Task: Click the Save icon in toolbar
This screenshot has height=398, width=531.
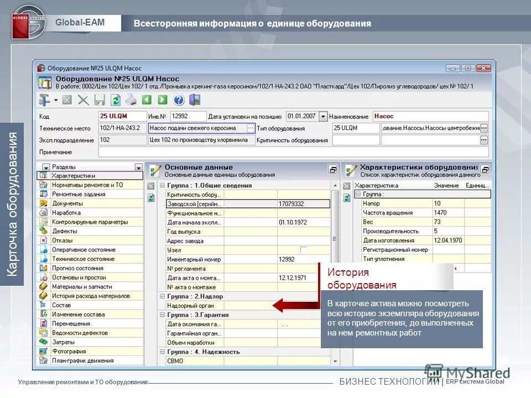Action: pos(98,100)
